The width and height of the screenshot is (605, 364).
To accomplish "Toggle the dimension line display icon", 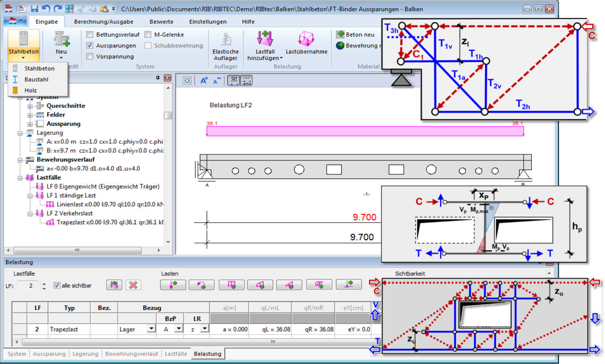I will coord(246,80).
